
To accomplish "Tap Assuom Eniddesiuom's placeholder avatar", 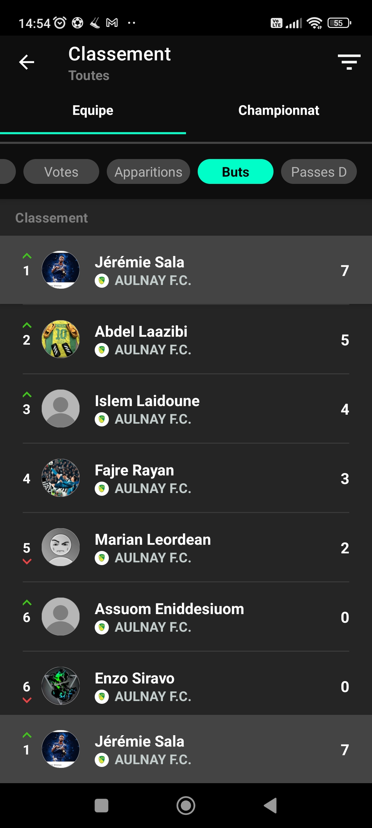I will click(61, 617).
